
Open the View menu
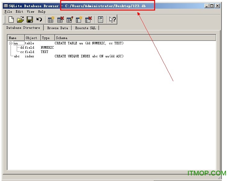30,11
